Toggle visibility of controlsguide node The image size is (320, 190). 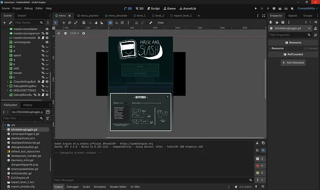47,42
